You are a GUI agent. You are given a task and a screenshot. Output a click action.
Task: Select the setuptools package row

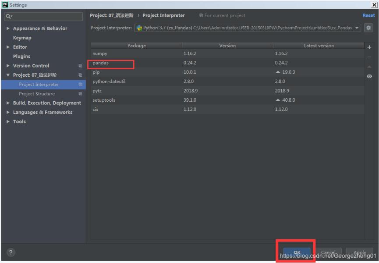pos(227,100)
